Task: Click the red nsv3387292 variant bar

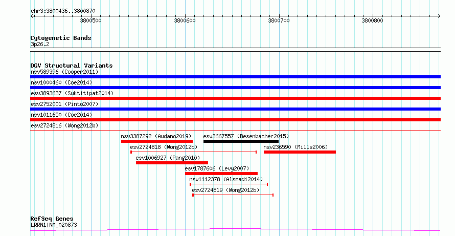Action: [x=157, y=141]
